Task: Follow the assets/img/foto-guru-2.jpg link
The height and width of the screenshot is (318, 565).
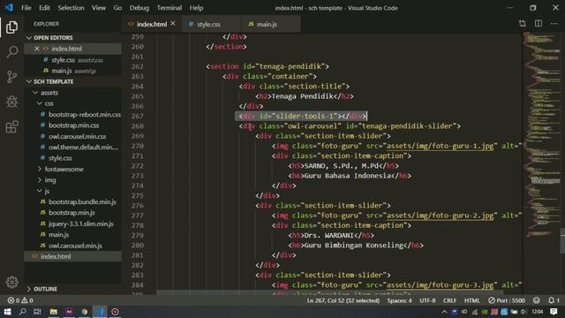Action: (440, 216)
